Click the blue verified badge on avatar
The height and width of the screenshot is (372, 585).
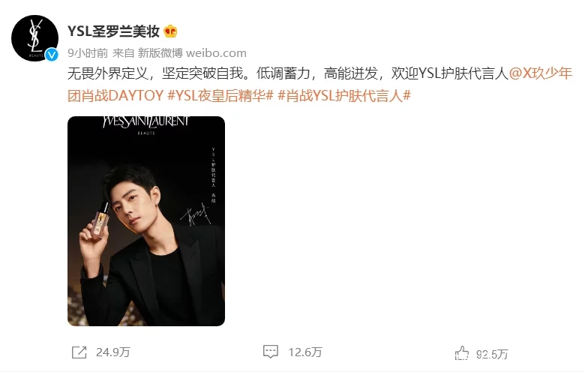(52, 55)
